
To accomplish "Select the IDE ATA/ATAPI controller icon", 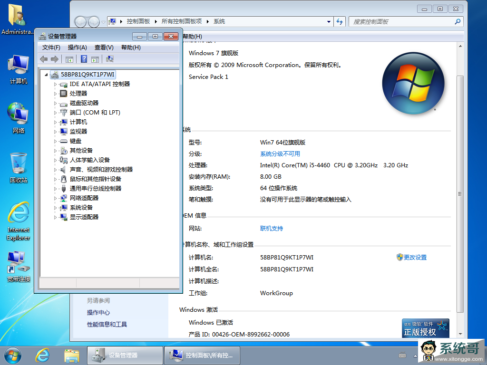I will [64, 84].
